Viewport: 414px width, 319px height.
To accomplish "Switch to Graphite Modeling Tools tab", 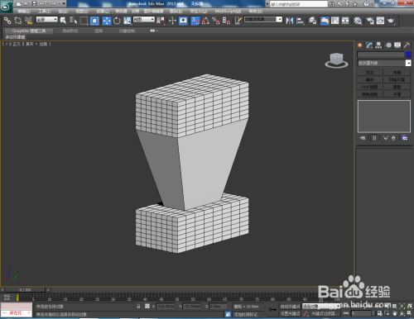I will tap(29, 31).
